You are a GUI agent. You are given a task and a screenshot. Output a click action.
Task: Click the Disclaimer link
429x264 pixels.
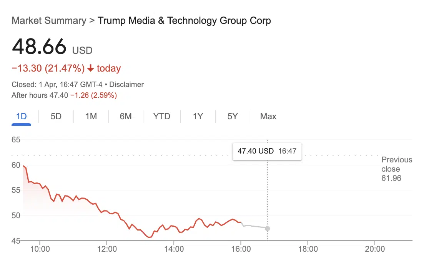(126, 84)
